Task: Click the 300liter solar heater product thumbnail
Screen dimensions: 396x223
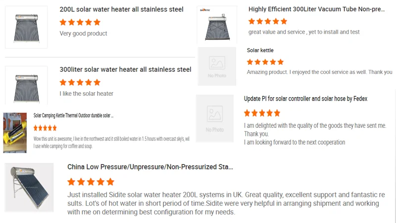Action: (26, 84)
